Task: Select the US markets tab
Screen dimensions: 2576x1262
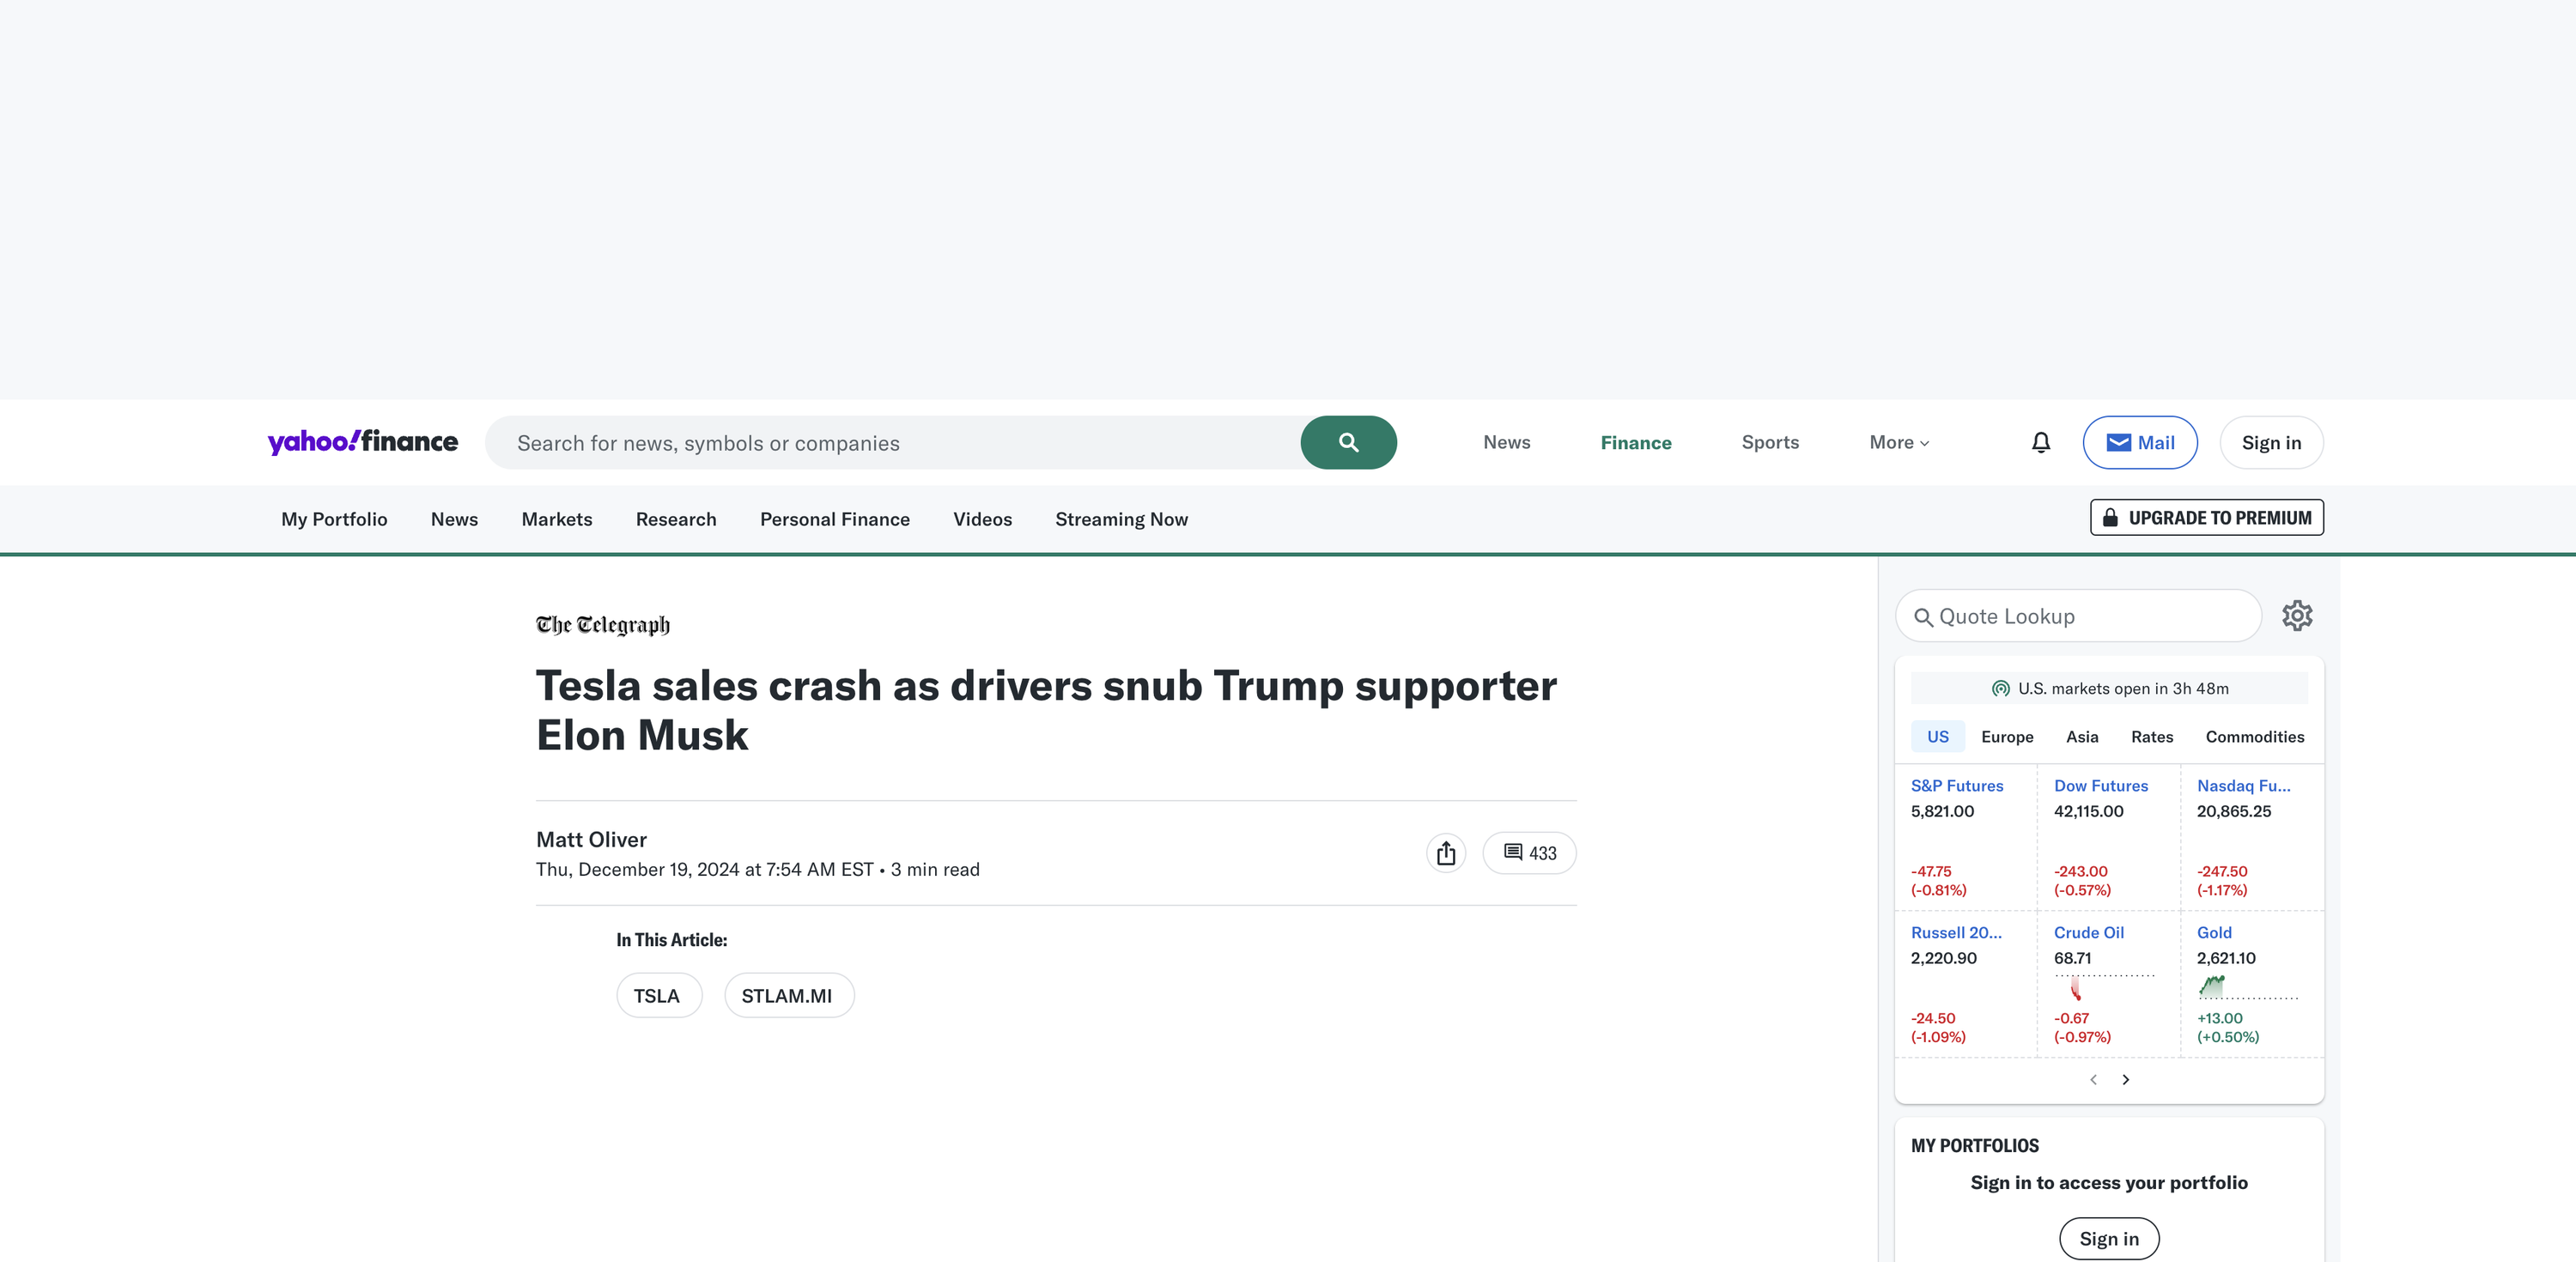Action: pyautogui.click(x=1937, y=736)
